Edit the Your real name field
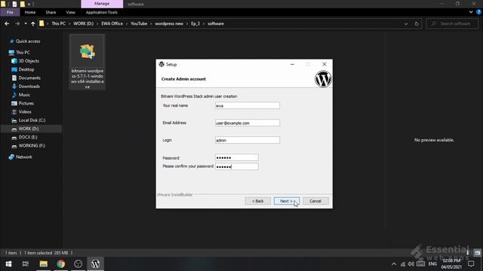 pos(248,105)
